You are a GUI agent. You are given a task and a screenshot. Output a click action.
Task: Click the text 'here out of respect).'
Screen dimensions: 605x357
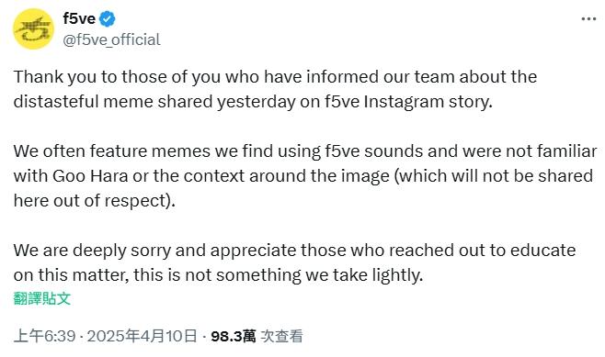95,201
